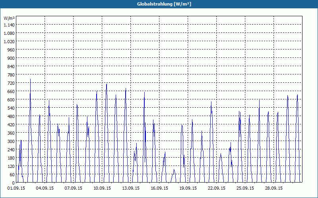318x198 pixels.
Task: Select the 1.140 y-axis value
Action: (9, 25)
